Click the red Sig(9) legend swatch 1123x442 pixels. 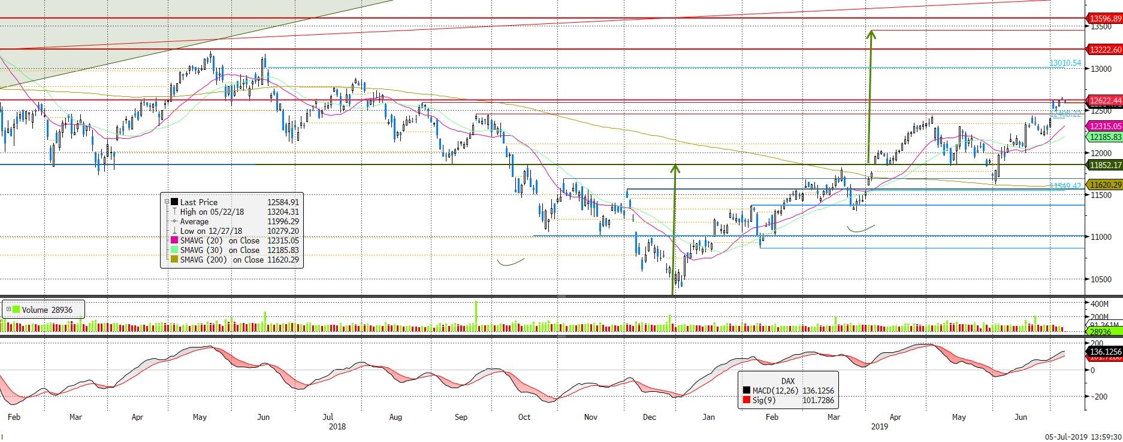[x=746, y=400]
